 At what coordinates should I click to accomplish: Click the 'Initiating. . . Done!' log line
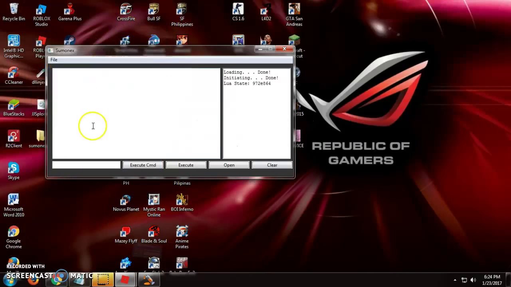[x=251, y=78]
